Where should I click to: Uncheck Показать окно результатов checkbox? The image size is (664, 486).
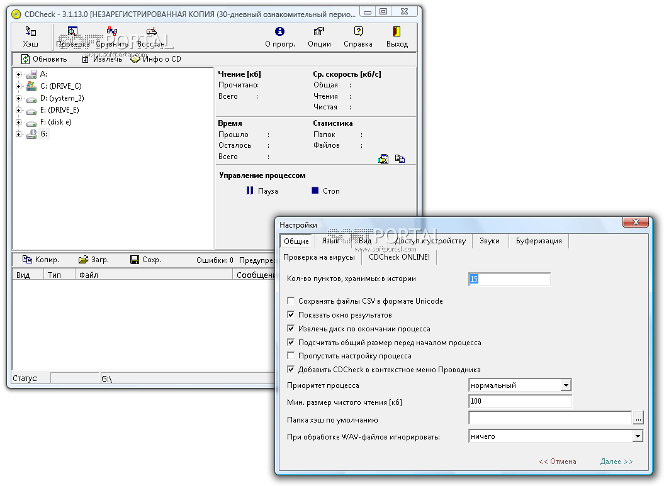[291, 315]
